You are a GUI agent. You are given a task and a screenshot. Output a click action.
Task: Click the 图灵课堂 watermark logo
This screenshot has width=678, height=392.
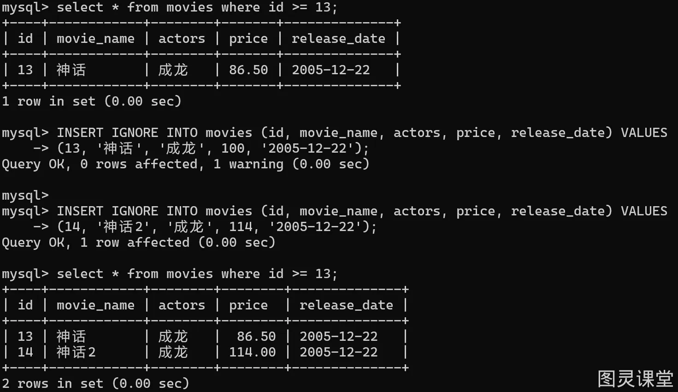[635, 379]
